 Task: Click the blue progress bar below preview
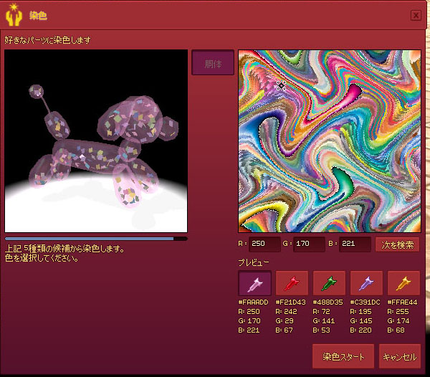(96, 239)
